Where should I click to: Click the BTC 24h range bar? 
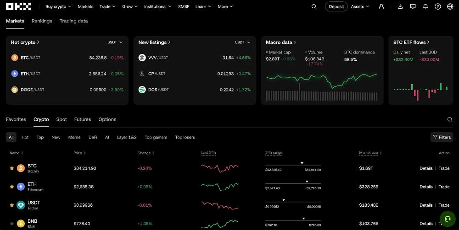(293, 165)
